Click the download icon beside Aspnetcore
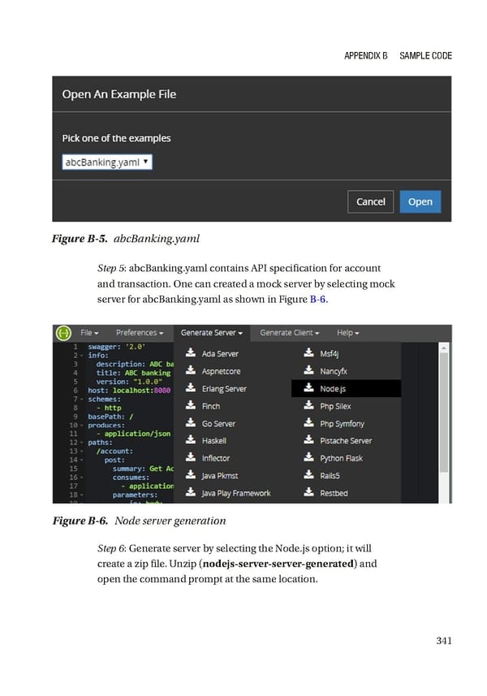This screenshot has width=487, height=696. coord(190,370)
